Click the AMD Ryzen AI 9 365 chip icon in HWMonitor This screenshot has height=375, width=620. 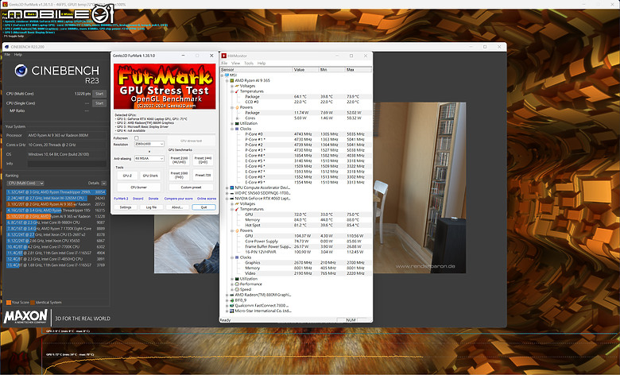coord(232,80)
